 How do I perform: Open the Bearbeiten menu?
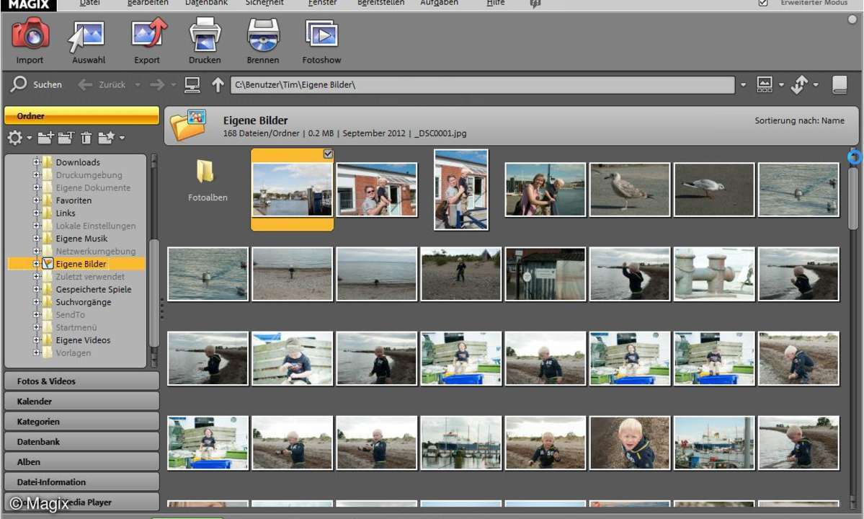[x=148, y=3]
